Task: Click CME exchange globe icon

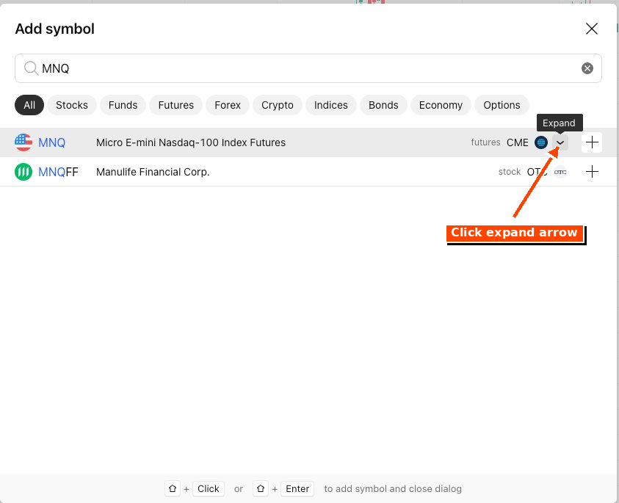Action: (x=541, y=142)
